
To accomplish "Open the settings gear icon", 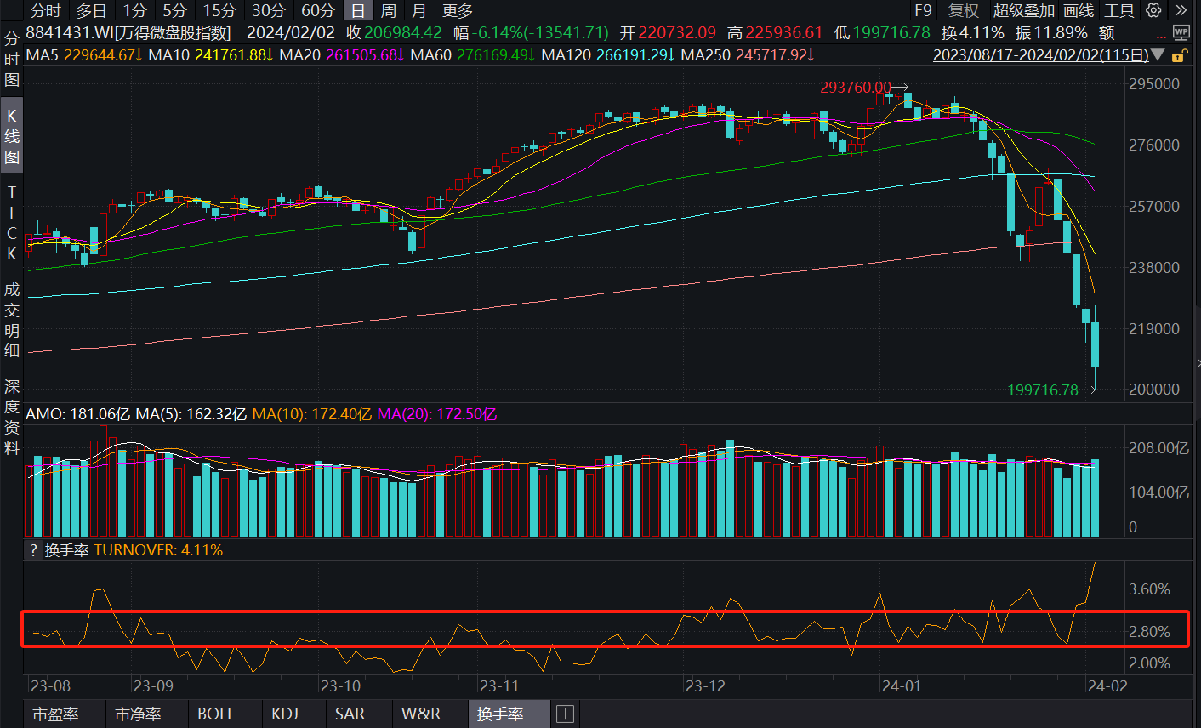I will tap(1153, 10).
